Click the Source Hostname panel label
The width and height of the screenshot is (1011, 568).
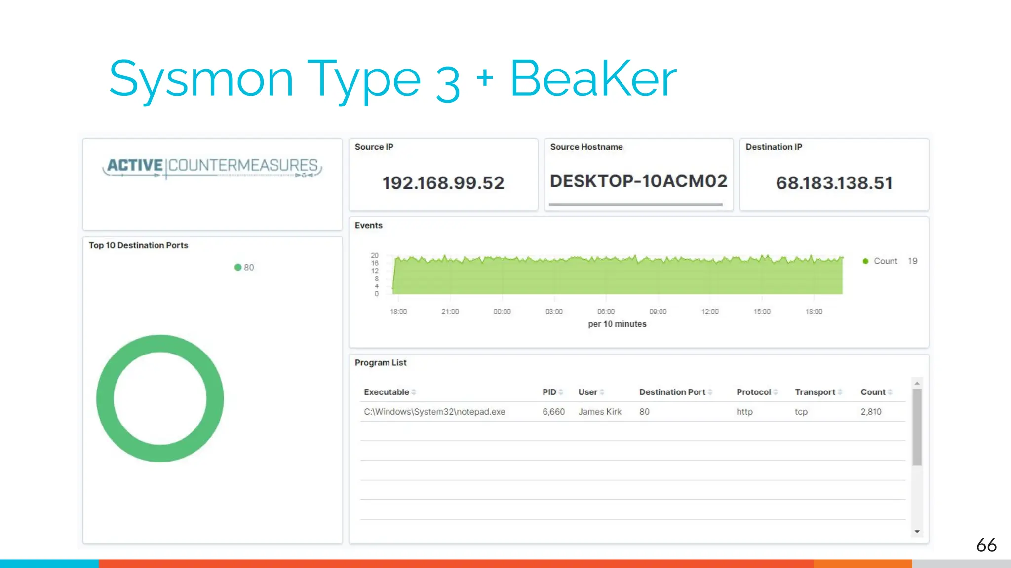pyautogui.click(x=586, y=147)
